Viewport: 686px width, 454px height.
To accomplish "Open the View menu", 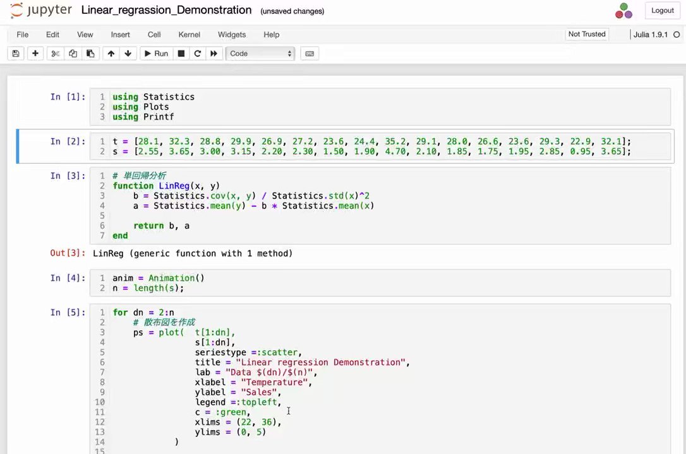I will tap(85, 35).
